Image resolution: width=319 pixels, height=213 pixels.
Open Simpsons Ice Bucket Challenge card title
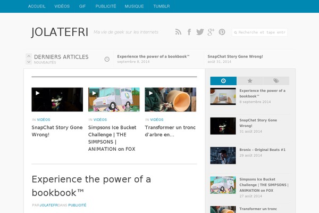click(112, 138)
